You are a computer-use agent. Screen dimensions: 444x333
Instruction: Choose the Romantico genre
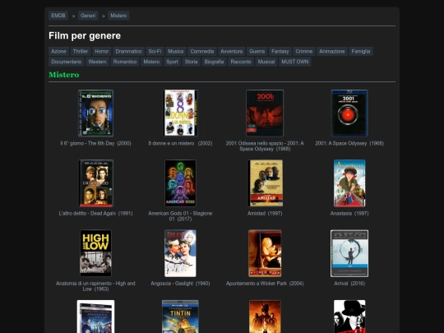click(125, 62)
